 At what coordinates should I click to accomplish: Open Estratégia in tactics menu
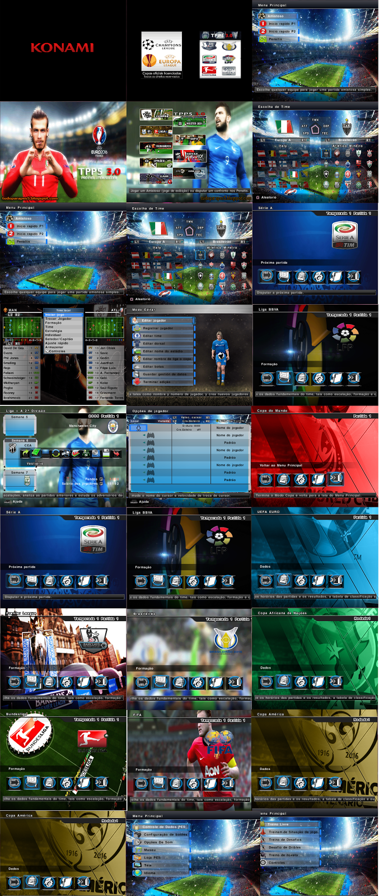coord(63,331)
